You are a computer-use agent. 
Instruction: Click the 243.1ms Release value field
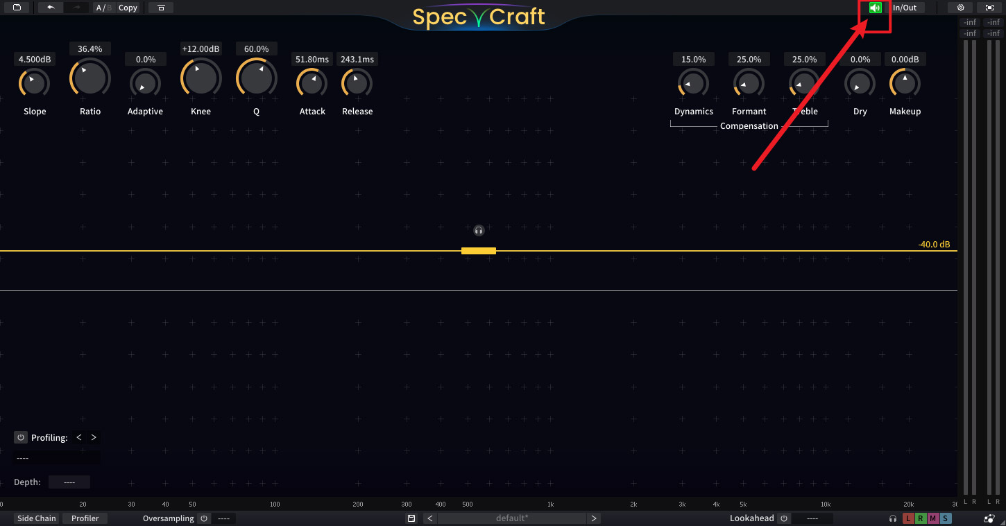point(357,60)
